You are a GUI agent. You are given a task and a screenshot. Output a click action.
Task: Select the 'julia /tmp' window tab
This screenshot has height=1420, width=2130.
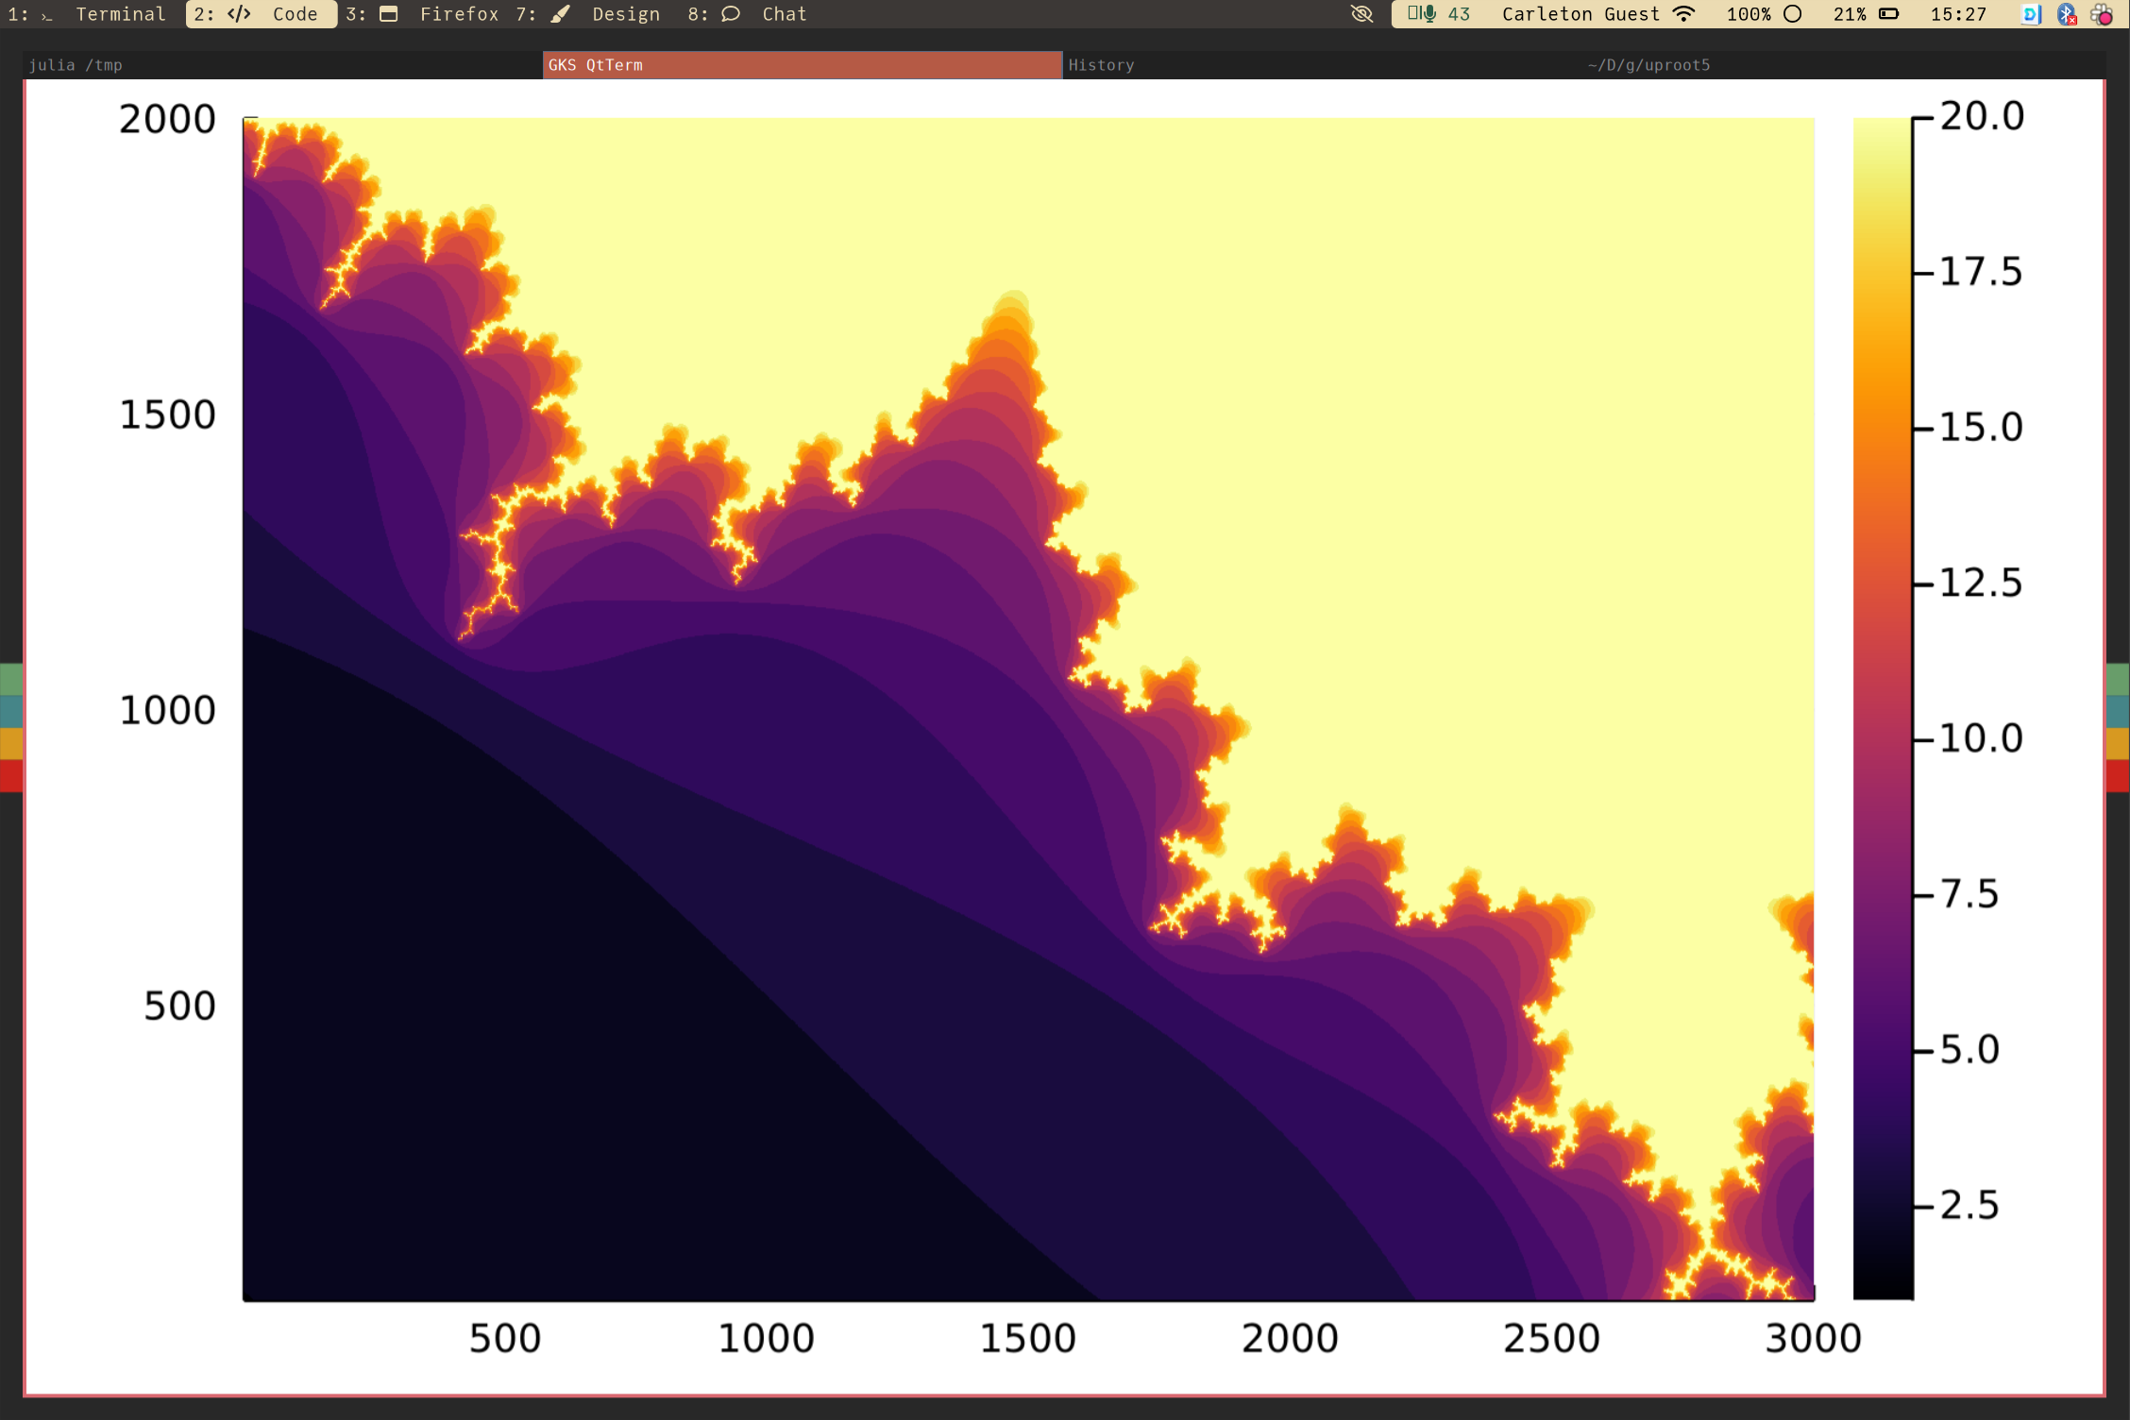(x=282, y=65)
